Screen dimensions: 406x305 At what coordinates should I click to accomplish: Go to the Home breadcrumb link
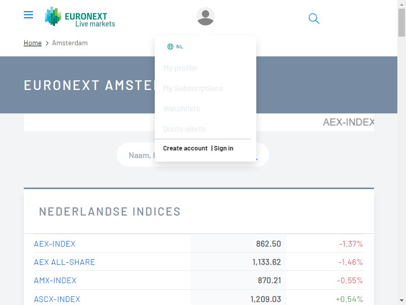32,43
